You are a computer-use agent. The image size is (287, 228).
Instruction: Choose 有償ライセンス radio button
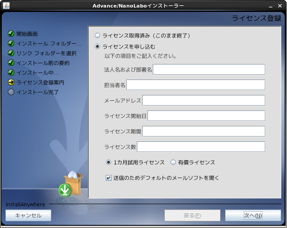point(173,162)
